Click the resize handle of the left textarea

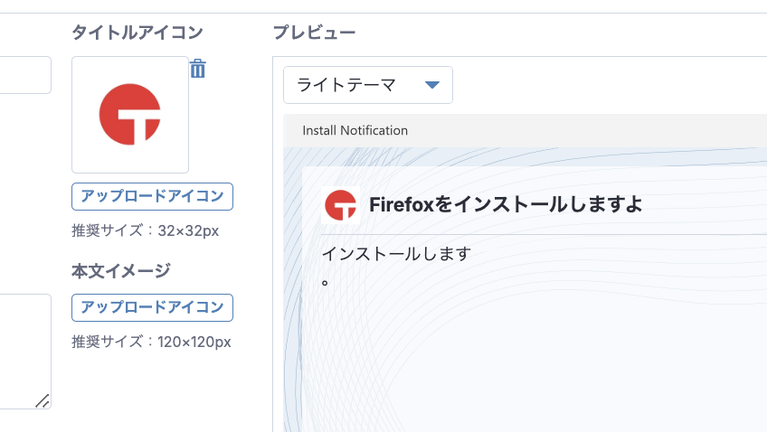(43, 400)
